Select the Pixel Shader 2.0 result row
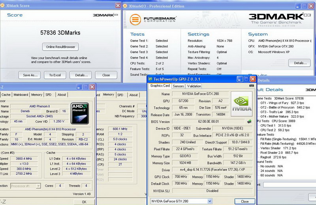 [279, 153]
